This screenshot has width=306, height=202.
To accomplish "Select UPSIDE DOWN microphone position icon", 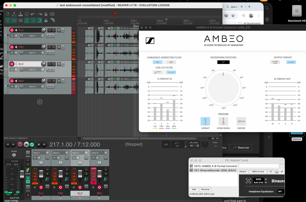I will 223,121.
